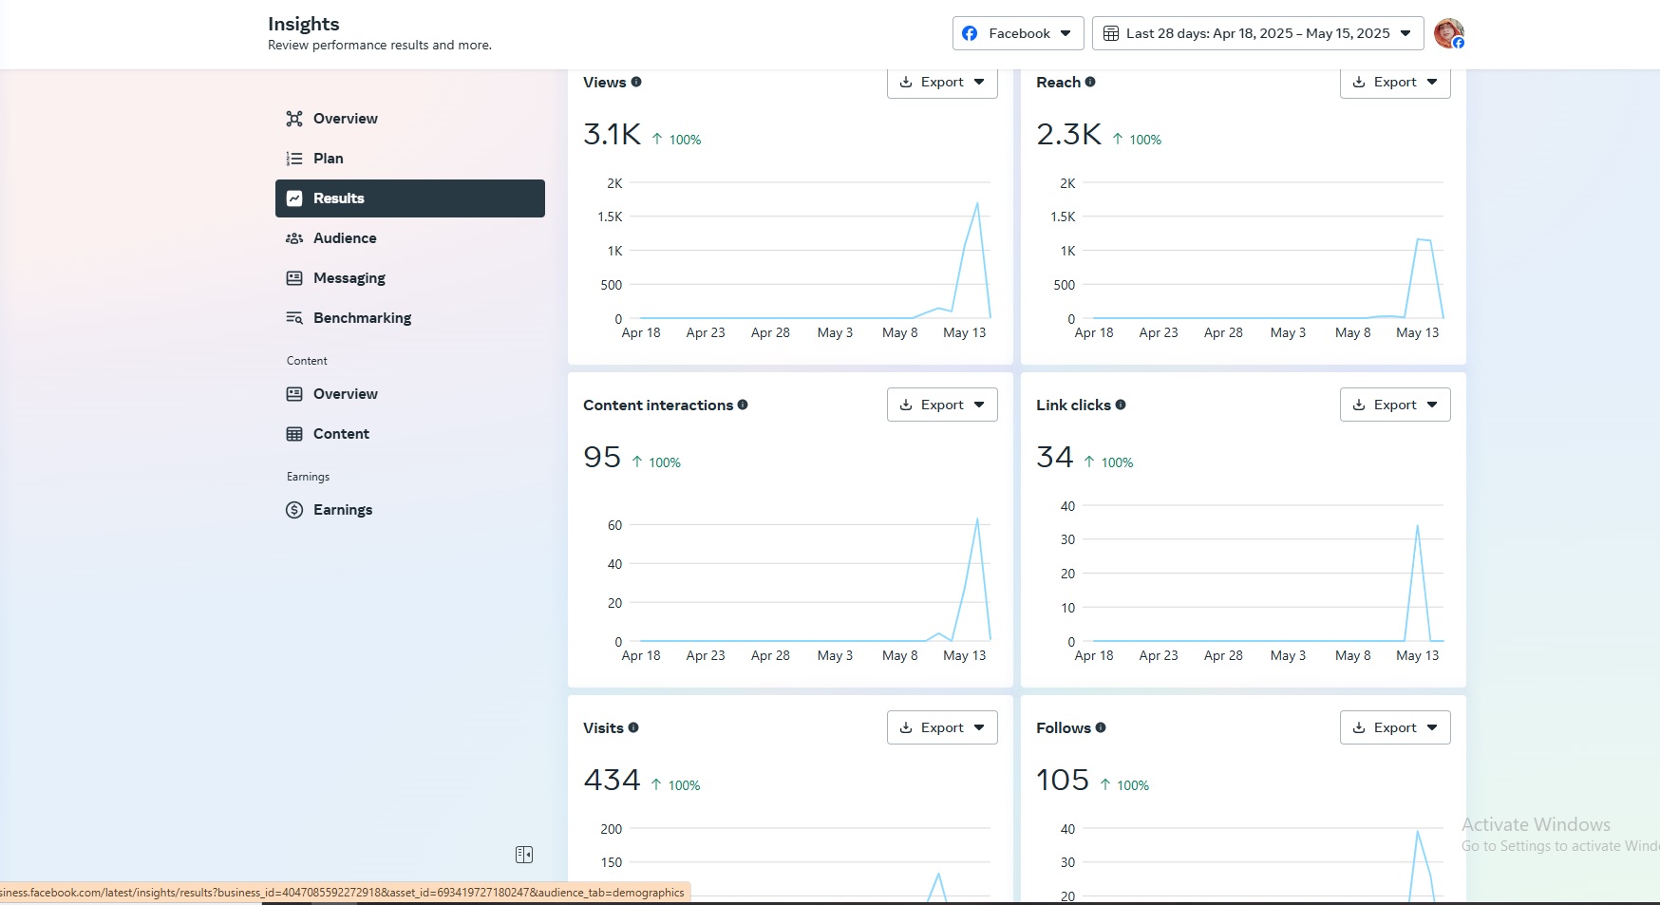Open the Messaging insights page
The image size is (1660, 905).
click(x=349, y=278)
